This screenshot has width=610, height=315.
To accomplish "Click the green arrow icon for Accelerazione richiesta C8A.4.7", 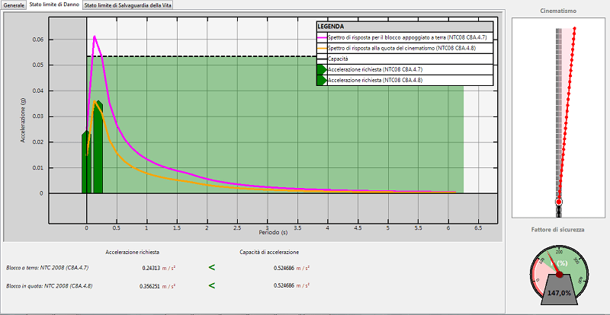I will coord(322,69).
